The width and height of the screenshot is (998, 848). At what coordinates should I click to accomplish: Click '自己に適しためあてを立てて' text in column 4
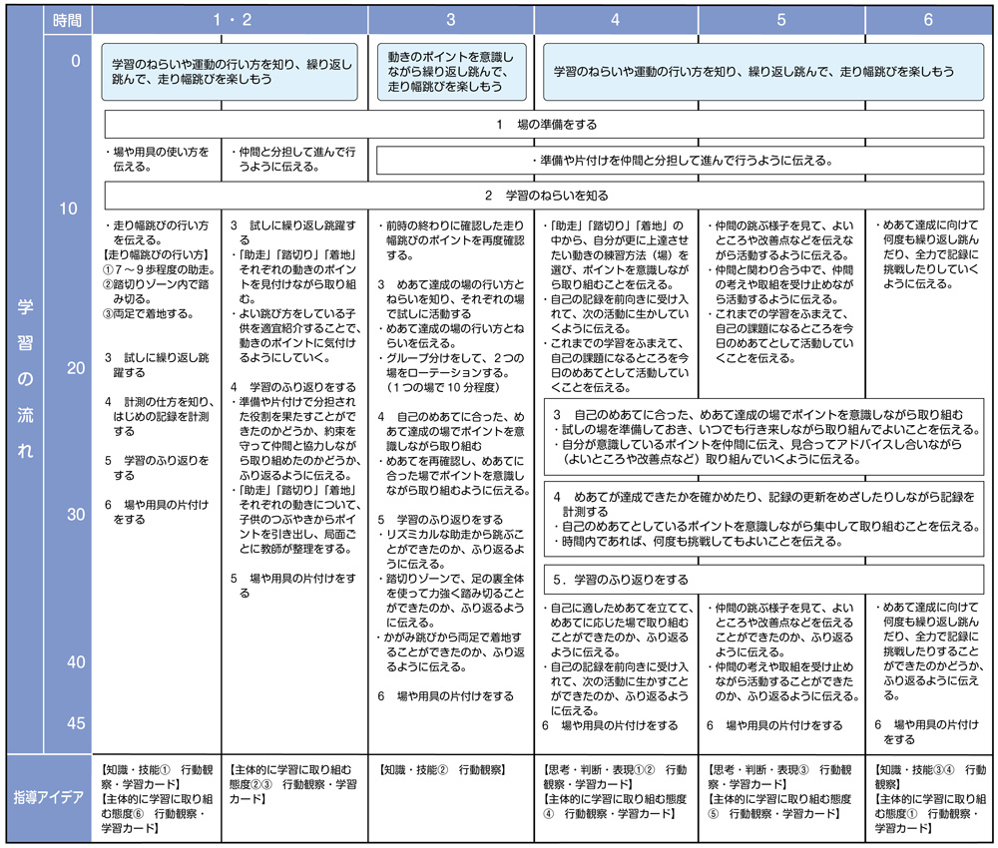coord(618,630)
